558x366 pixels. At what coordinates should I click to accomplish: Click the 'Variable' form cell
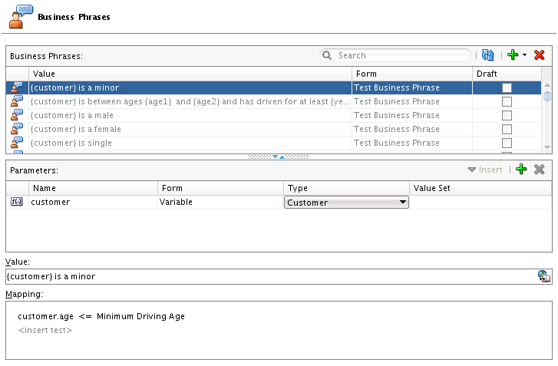coord(220,202)
